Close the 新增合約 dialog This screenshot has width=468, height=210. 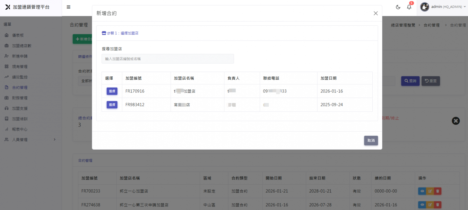(x=376, y=13)
